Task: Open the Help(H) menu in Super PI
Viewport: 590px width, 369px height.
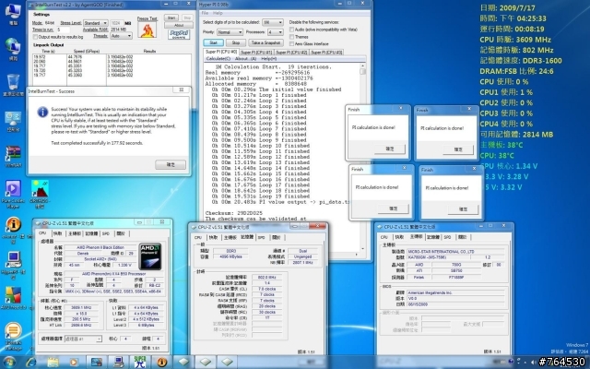Action: pos(268,59)
